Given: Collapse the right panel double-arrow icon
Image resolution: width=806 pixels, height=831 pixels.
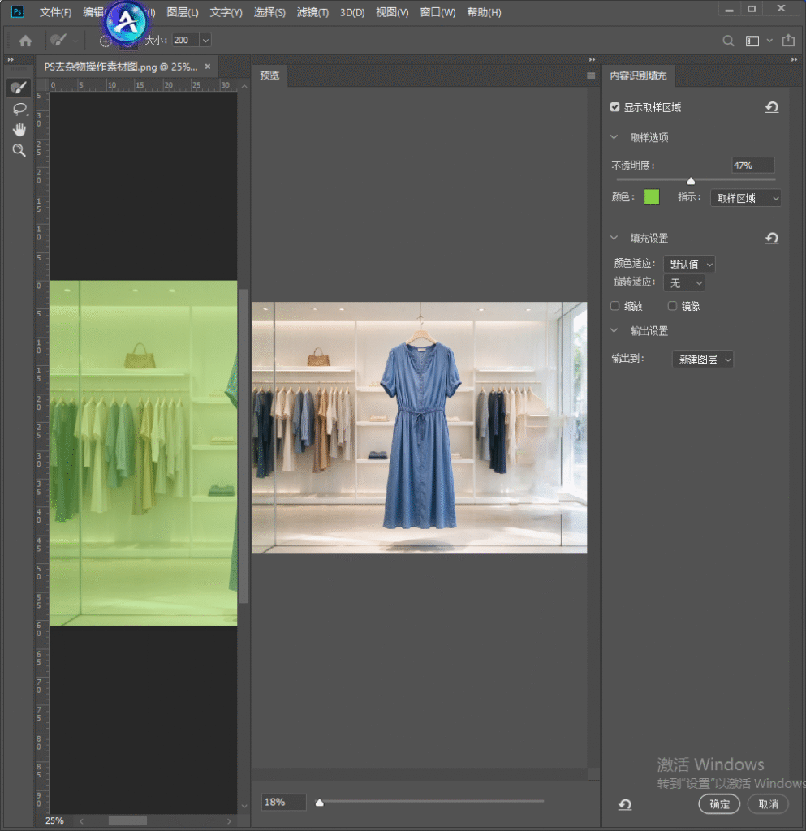Looking at the screenshot, I should tap(794, 60).
